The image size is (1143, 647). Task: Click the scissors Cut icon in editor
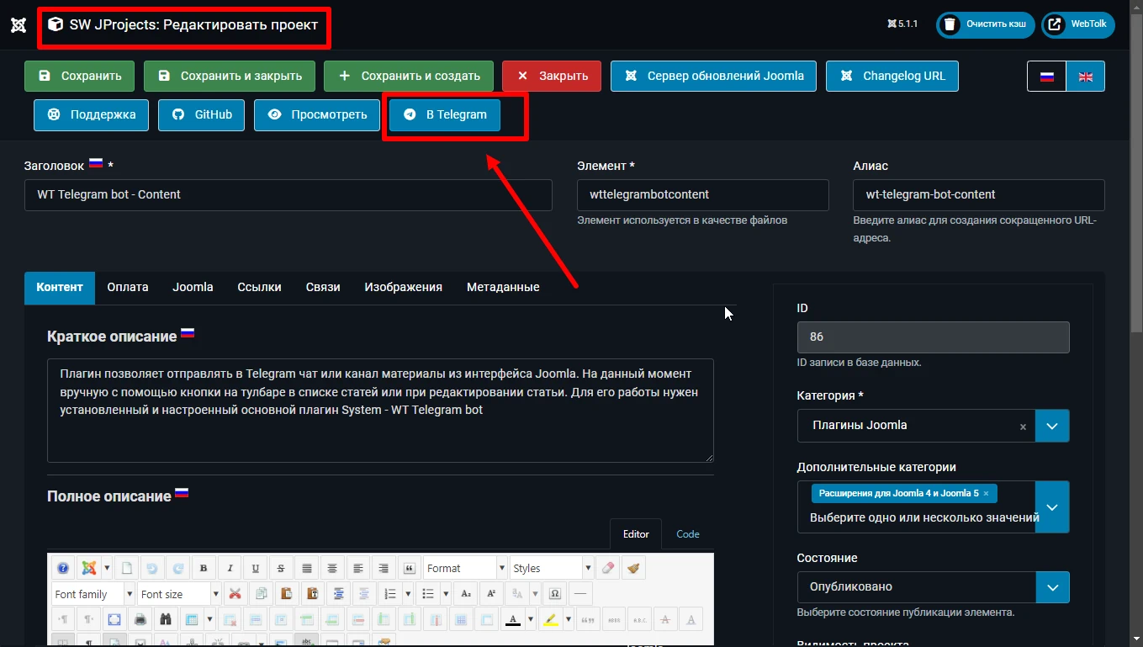(x=235, y=594)
